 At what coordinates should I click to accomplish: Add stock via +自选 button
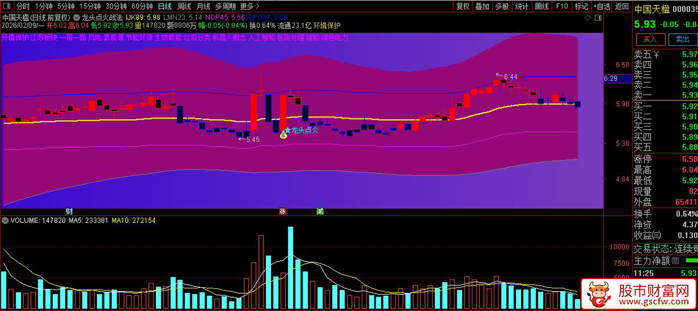click(x=601, y=6)
